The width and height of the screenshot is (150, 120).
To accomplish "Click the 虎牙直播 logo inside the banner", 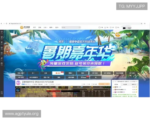I will click(118, 36).
